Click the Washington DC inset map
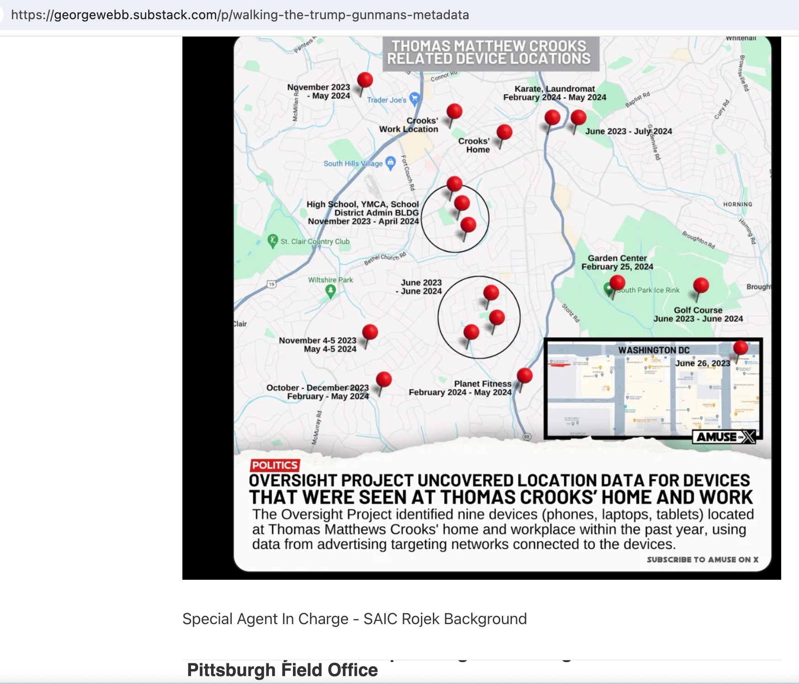Viewport: 799px width, 684px height. point(653,389)
